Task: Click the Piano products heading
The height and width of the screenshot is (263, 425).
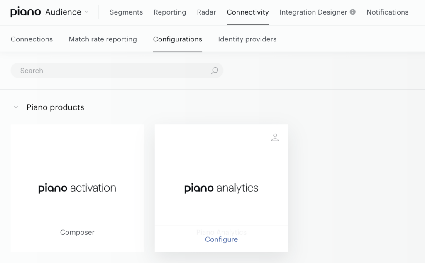Action: pyautogui.click(x=55, y=107)
